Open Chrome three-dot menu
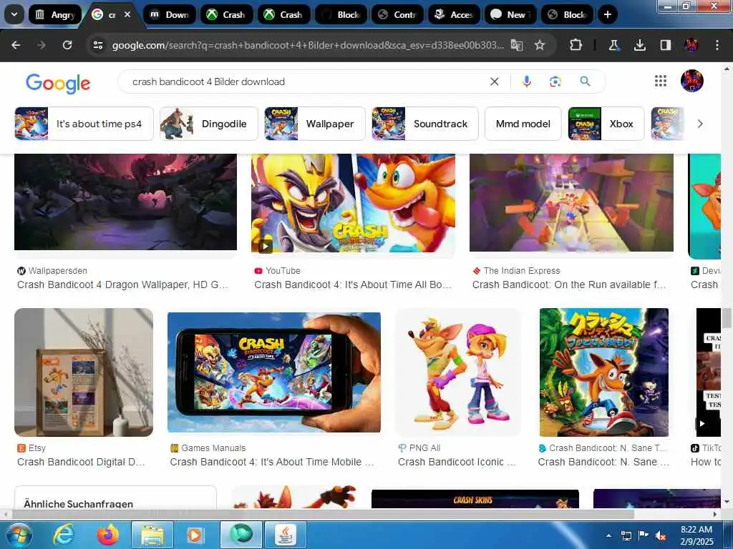 [717, 45]
